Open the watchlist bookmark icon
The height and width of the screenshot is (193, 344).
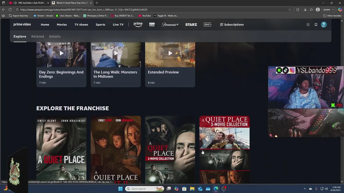(x=316, y=24)
